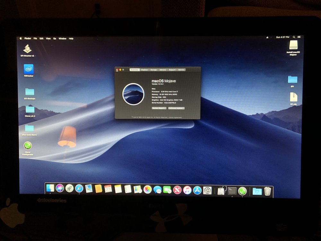Open the Trash in the Dock
Screen dimensions: 321x241
267,192
